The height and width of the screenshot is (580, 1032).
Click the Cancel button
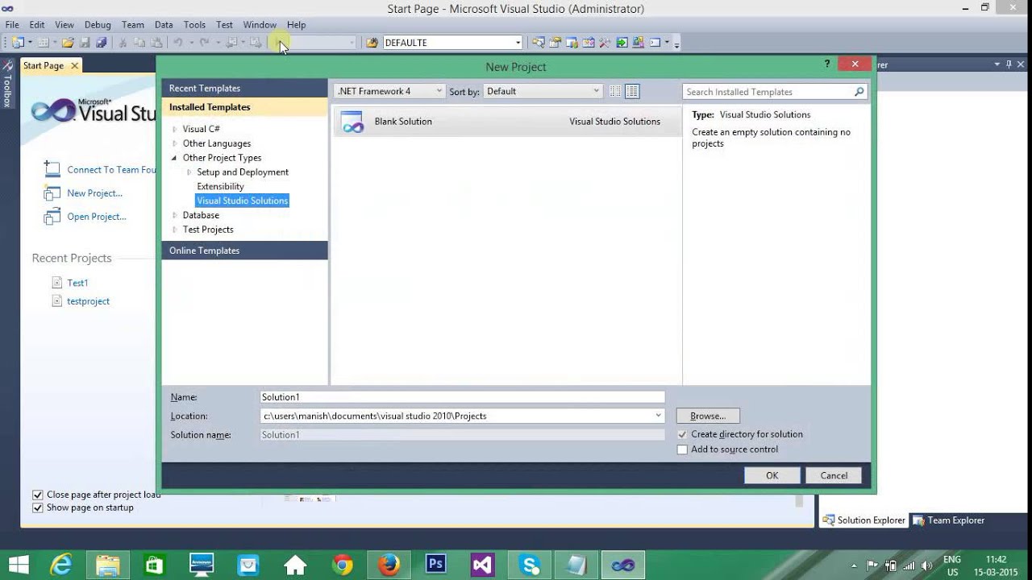pyautogui.click(x=834, y=475)
